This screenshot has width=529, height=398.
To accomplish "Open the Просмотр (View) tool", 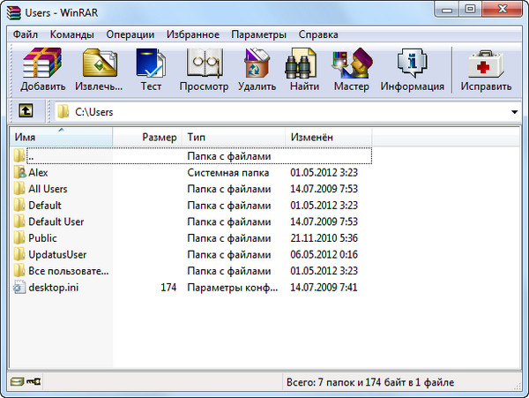I will (204, 65).
